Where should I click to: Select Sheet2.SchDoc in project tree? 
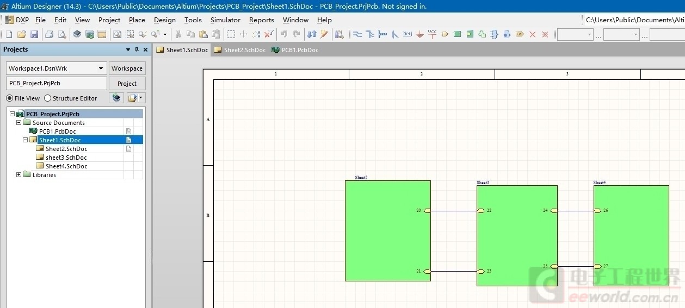click(66, 149)
